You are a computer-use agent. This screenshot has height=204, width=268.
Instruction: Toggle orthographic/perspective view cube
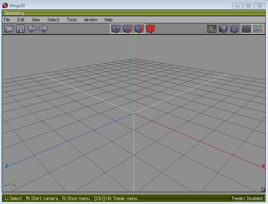pyautogui.click(x=234, y=29)
